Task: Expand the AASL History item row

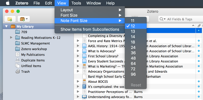Action: [x=78, y=46]
